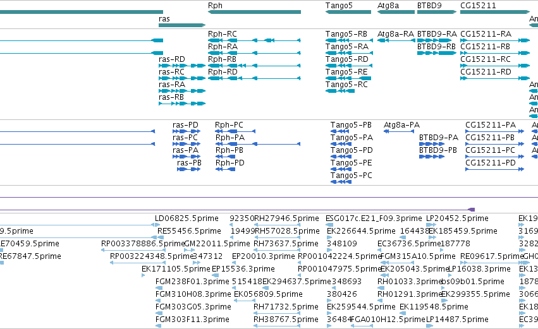Viewport: 538px width, 329px height.
Task: Select transcript Rph-RB
Action: (x=254, y=66)
